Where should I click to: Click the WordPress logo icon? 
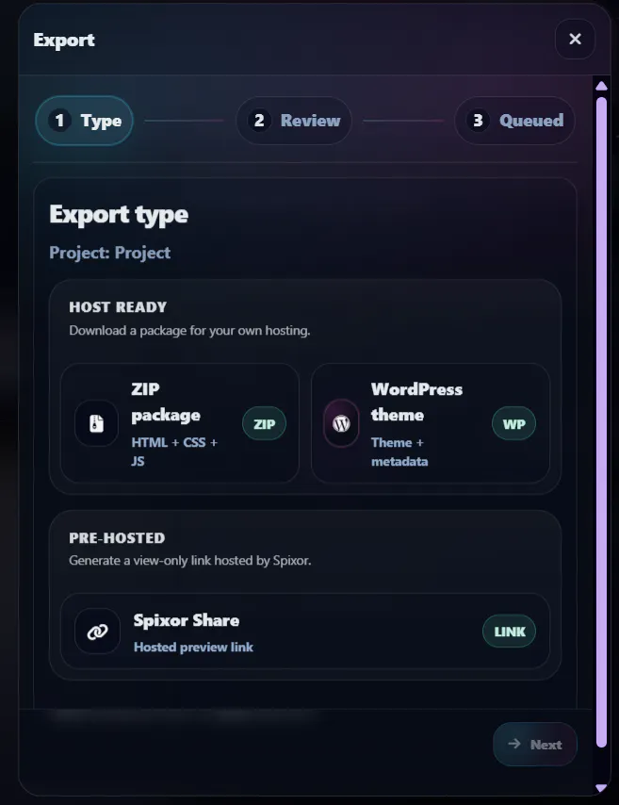(x=341, y=423)
